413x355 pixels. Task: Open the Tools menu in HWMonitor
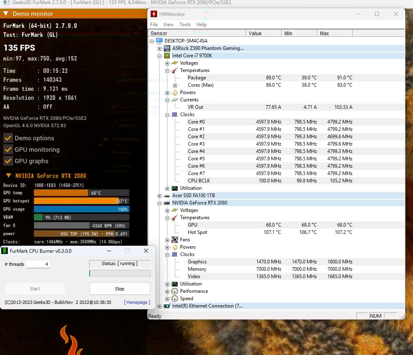point(185,25)
